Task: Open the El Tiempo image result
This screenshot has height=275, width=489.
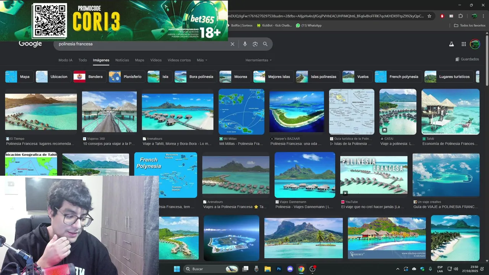Action: 41,112
